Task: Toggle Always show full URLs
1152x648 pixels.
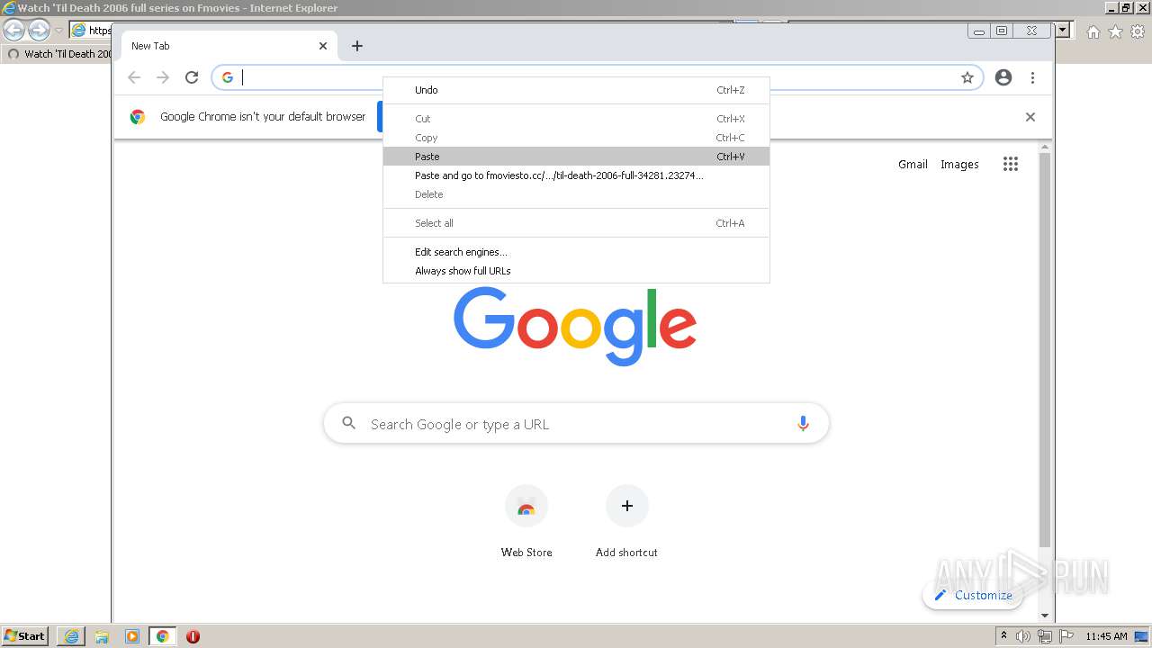Action: tap(576, 271)
